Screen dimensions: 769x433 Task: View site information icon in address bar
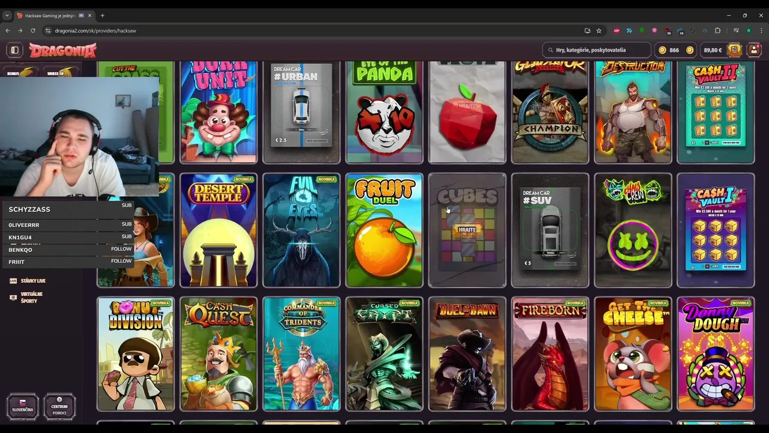click(48, 31)
